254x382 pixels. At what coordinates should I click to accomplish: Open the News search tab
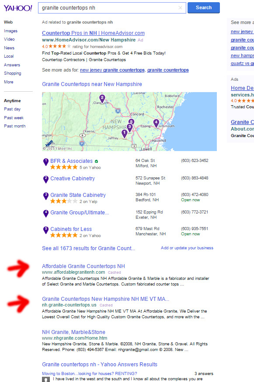pyautogui.click(x=9, y=48)
